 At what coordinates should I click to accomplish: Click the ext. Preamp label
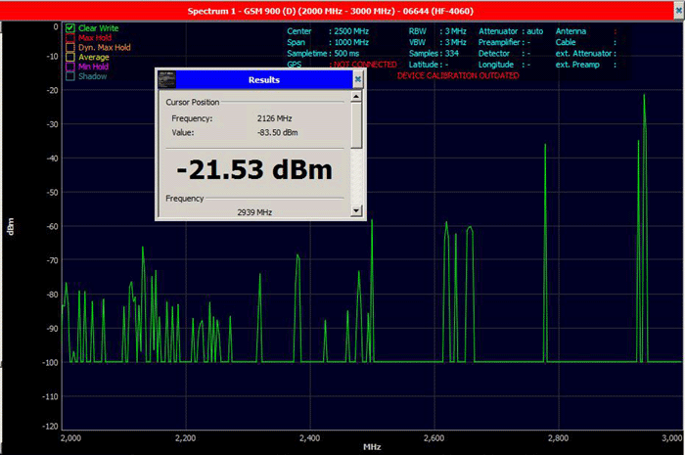[x=577, y=65]
